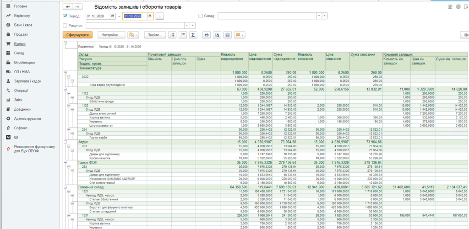Open the ШІ section
Image resolution: width=469 pixels, height=229 pixels.
pyautogui.click(x=16, y=137)
